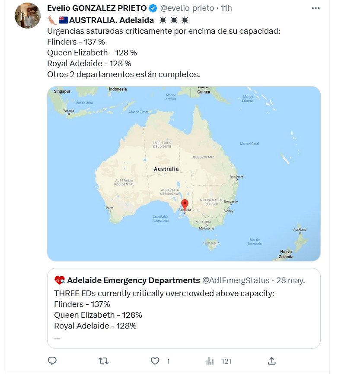View tweet analytics bar chart icon

click(210, 361)
